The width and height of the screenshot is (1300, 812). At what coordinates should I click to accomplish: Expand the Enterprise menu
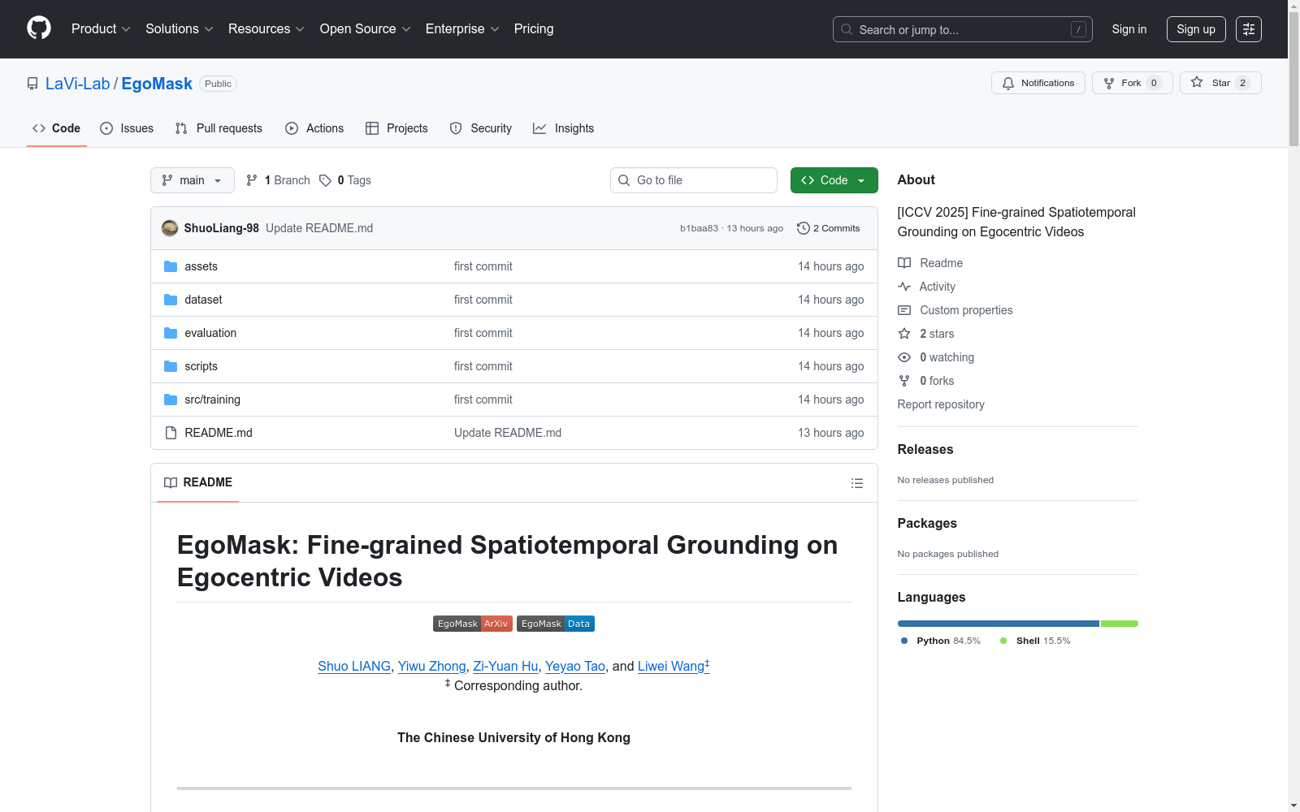(462, 29)
